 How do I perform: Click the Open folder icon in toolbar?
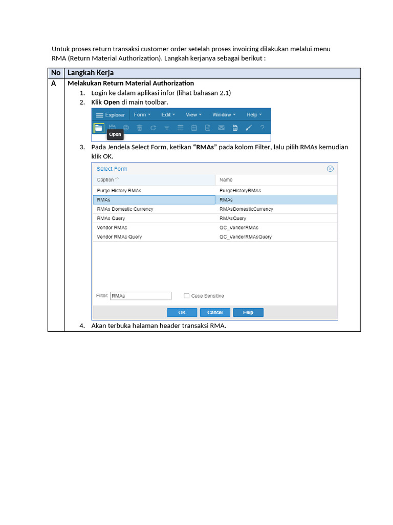click(x=99, y=128)
